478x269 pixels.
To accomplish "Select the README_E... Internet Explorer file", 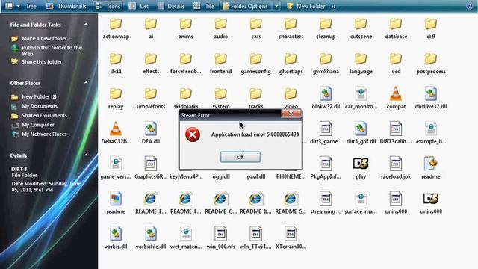I will (x=151, y=203).
